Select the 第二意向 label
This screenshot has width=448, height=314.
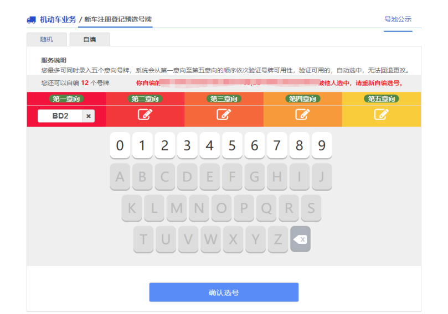(145, 98)
